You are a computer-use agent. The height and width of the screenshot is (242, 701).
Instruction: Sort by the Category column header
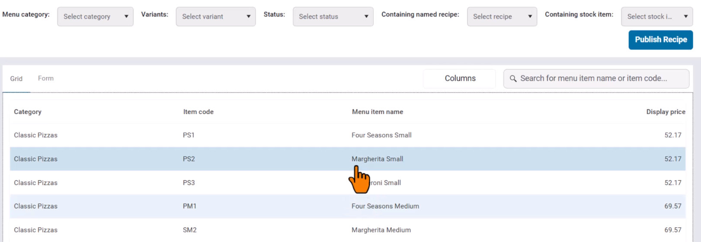click(x=28, y=111)
